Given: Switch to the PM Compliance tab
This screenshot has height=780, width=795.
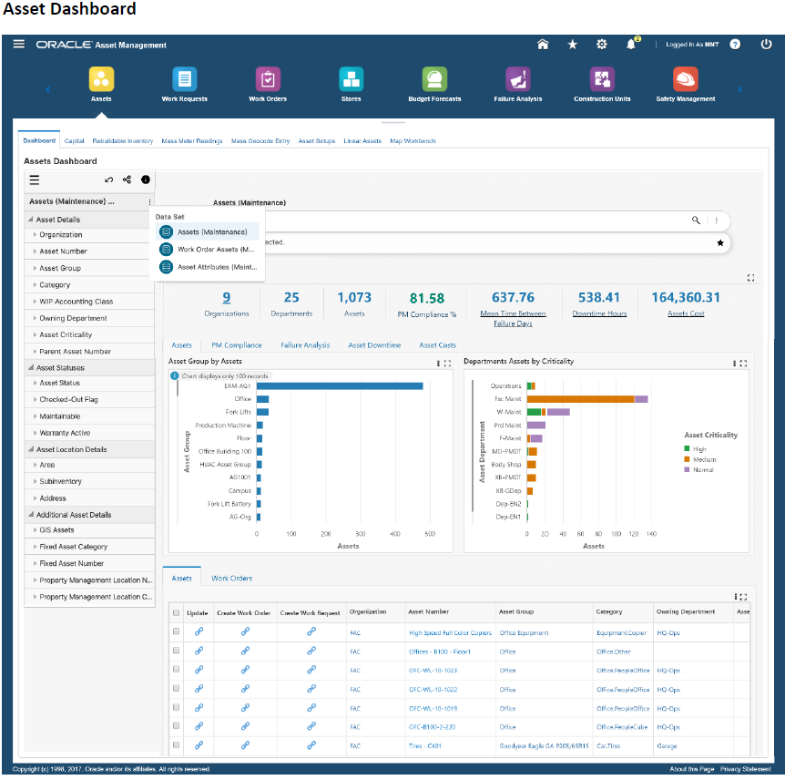Looking at the screenshot, I should (x=236, y=345).
